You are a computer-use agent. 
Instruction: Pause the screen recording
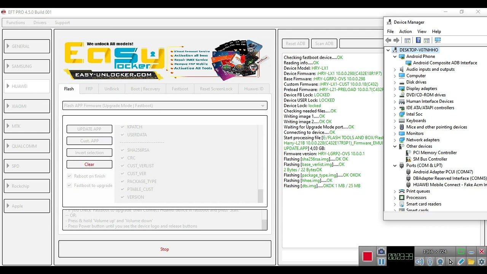(381, 261)
